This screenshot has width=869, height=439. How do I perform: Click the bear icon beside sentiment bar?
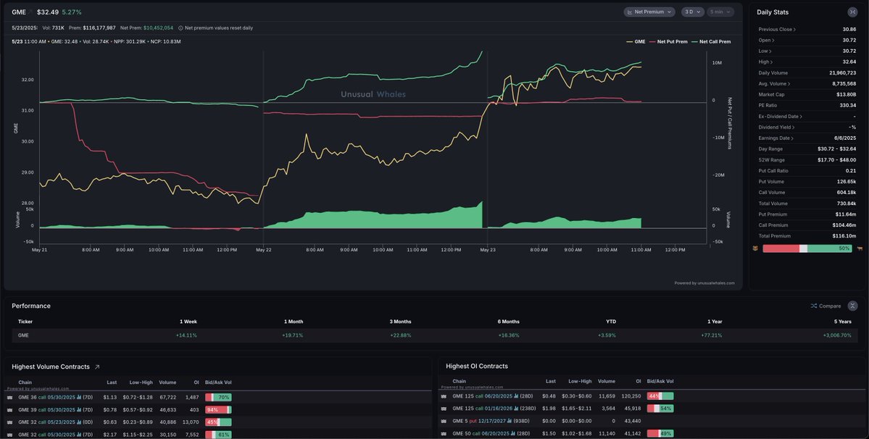tap(754, 248)
